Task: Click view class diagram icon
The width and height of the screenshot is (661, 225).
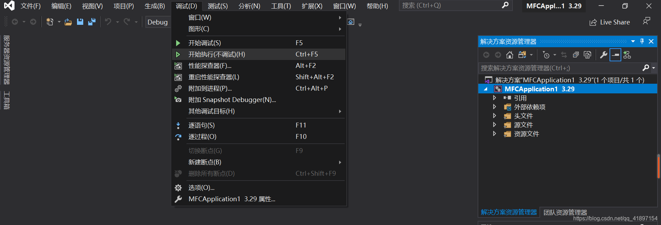Action: point(627,55)
